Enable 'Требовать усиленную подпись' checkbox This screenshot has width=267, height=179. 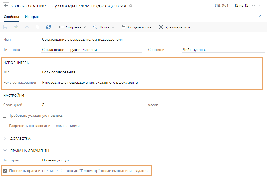[5, 116]
